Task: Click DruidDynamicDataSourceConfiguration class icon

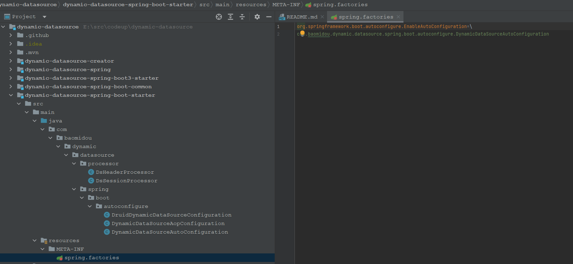Action: coord(107,215)
